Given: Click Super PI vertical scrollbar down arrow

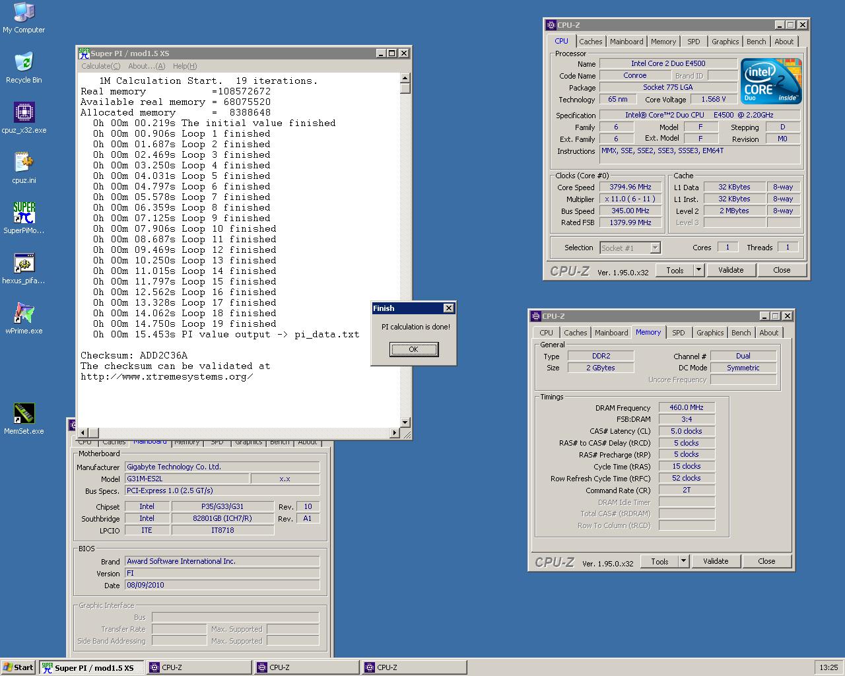Looking at the screenshot, I should (405, 422).
